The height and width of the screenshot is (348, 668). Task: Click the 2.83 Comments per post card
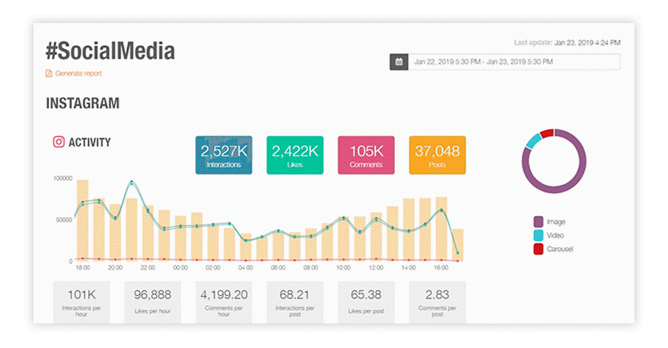(x=437, y=301)
